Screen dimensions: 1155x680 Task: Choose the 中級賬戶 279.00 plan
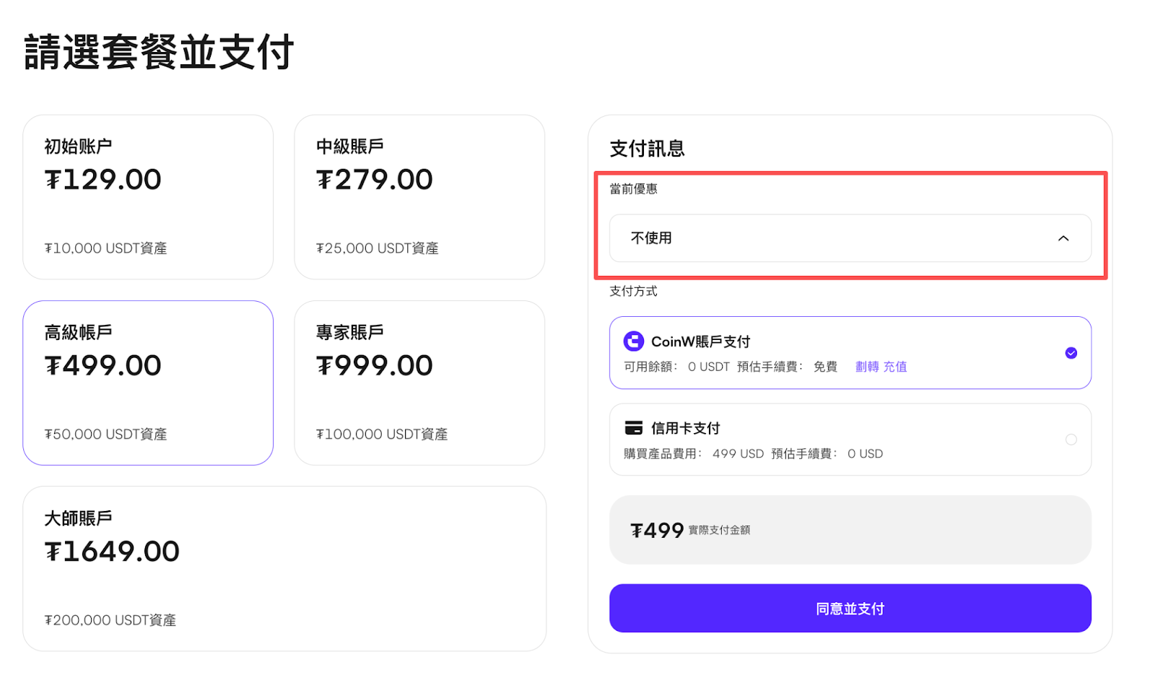(x=419, y=197)
